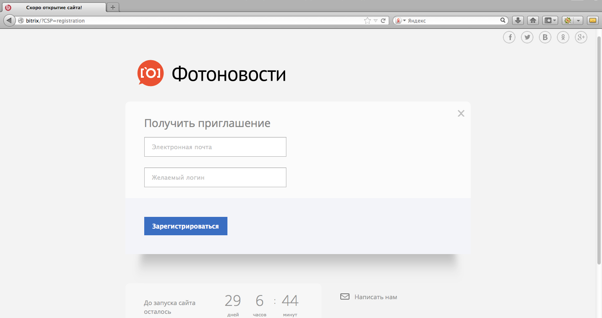This screenshot has width=602, height=318.
Task: Open the Facebook social link icon
Action: (x=509, y=37)
